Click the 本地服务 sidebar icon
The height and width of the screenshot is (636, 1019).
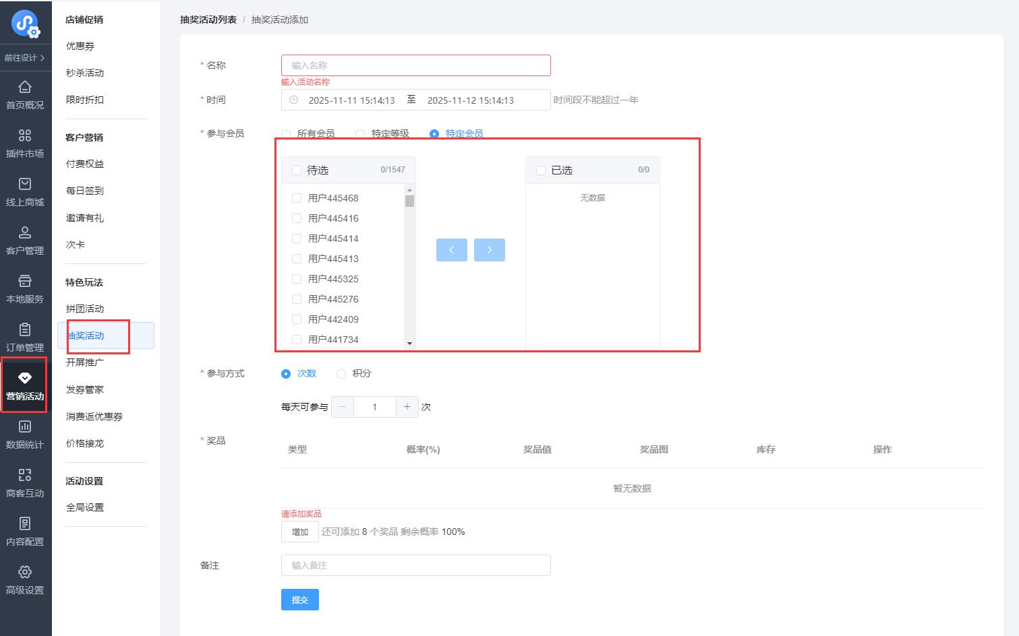[25, 282]
